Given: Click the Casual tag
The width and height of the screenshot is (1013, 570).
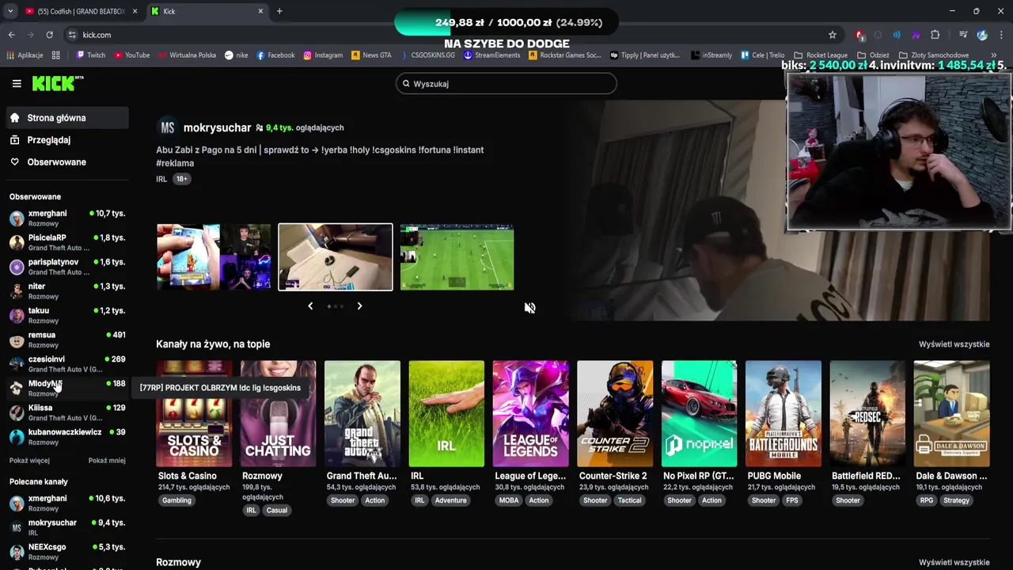Looking at the screenshot, I should [x=277, y=511].
